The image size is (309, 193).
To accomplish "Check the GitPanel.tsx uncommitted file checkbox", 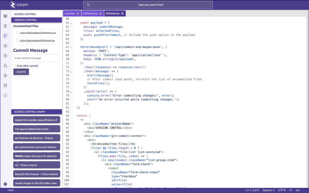I will [18, 41].
